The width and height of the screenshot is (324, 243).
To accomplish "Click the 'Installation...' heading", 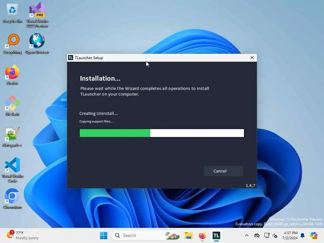I will [100, 78].
